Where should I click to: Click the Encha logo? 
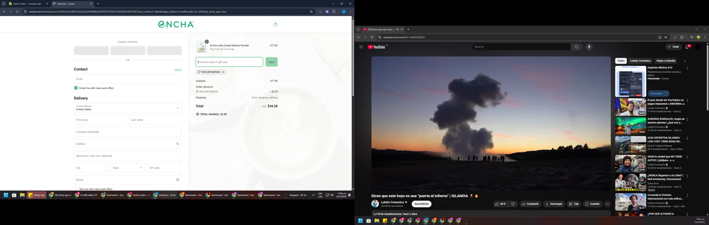[176, 24]
